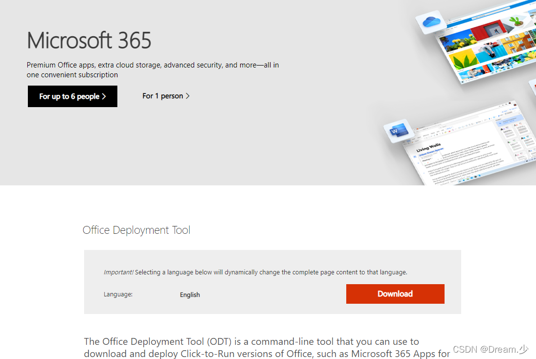Screen dimensions: 536x359
Task: Click the 'For up to 6 people' button
Action: coord(72,96)
